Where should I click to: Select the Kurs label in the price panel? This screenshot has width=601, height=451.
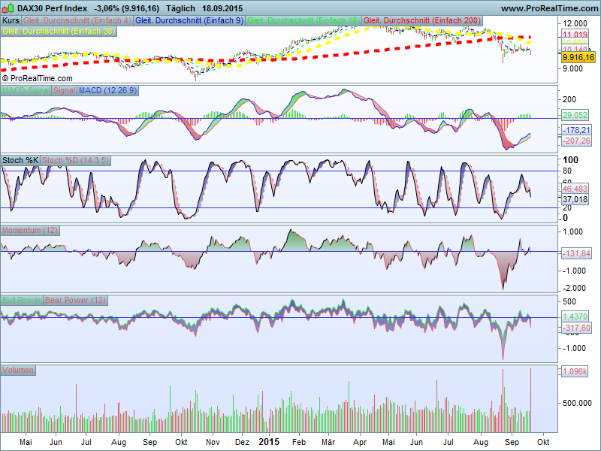11,20
